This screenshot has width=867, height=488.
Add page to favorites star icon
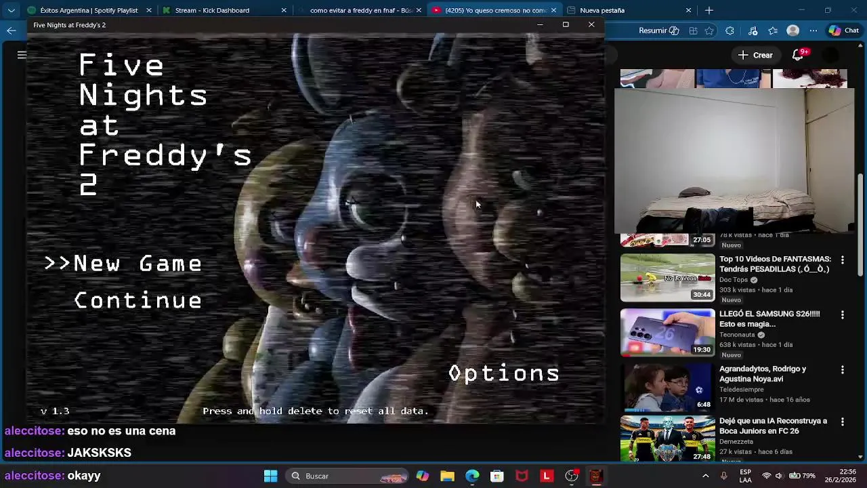709,30
